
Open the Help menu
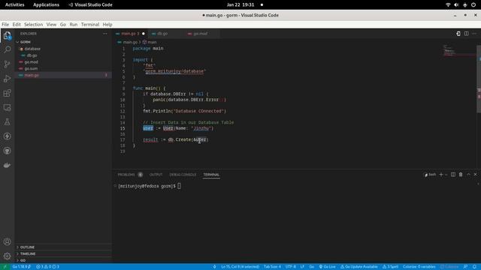tap(107, 25)
